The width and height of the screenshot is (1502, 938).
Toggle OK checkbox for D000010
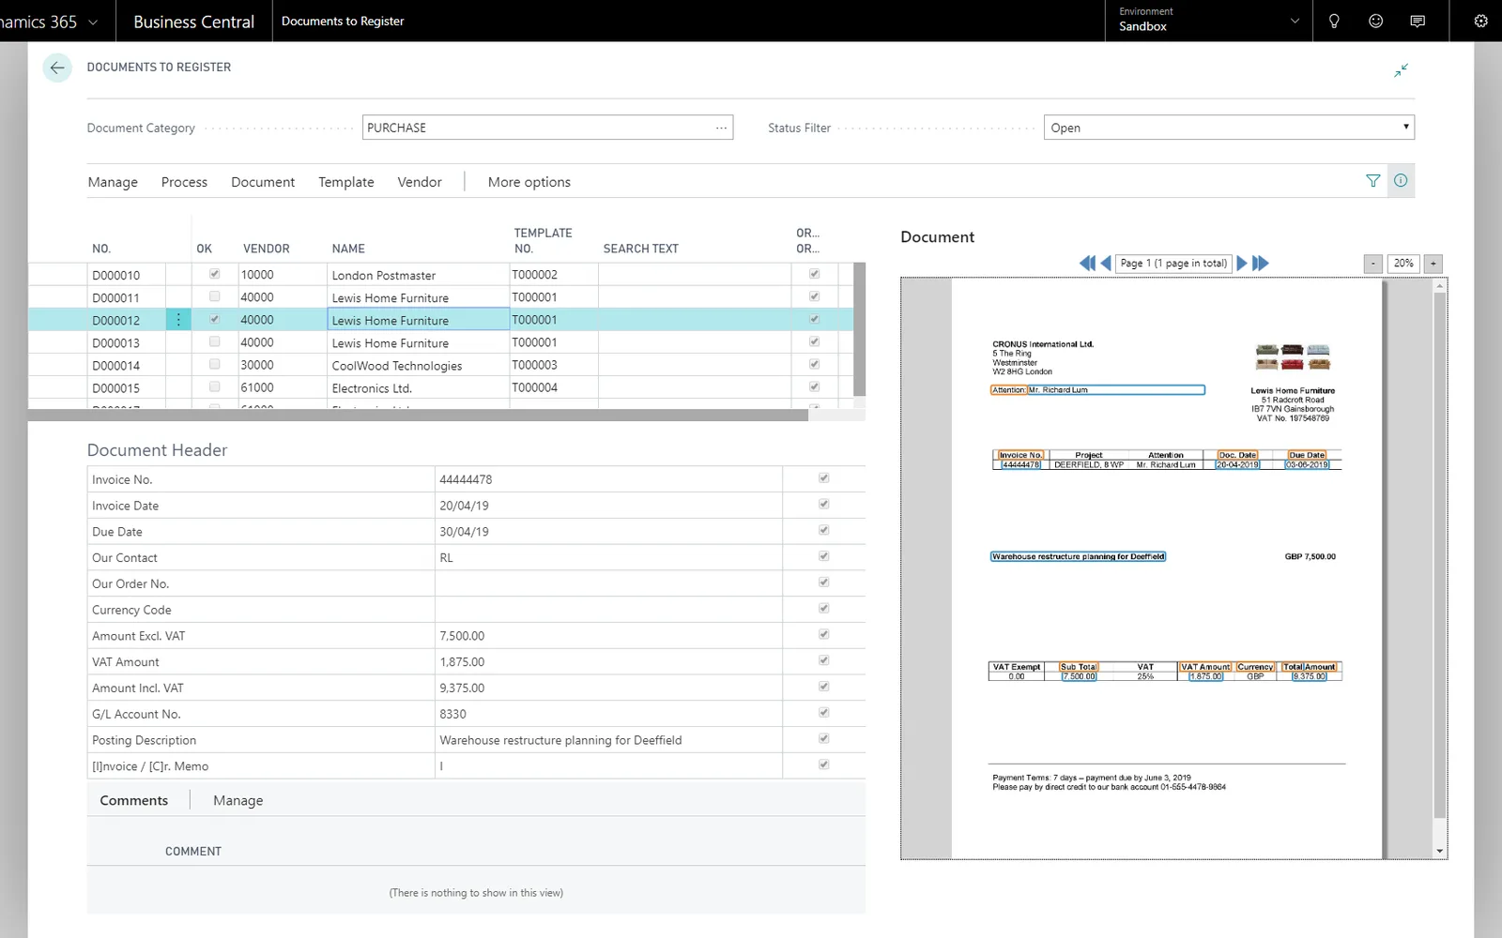(x=214, y=274)
